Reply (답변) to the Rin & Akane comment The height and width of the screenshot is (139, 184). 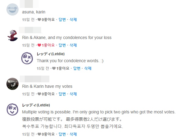click(x=62, y=45)
